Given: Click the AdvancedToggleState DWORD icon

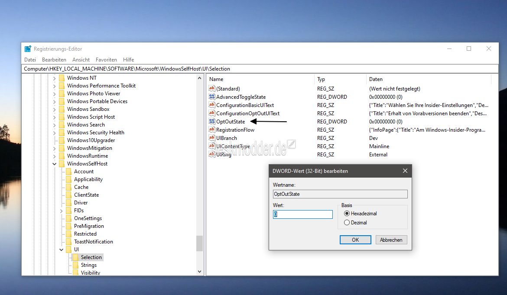Looking at the screenshot, I should 212,97.
